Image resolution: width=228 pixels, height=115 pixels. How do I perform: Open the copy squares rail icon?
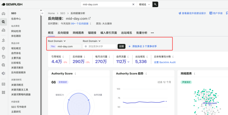[x=3, y=57]
